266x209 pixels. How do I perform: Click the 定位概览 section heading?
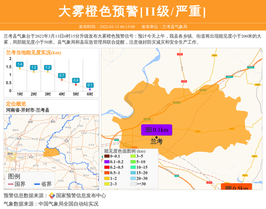coord(16,104)
